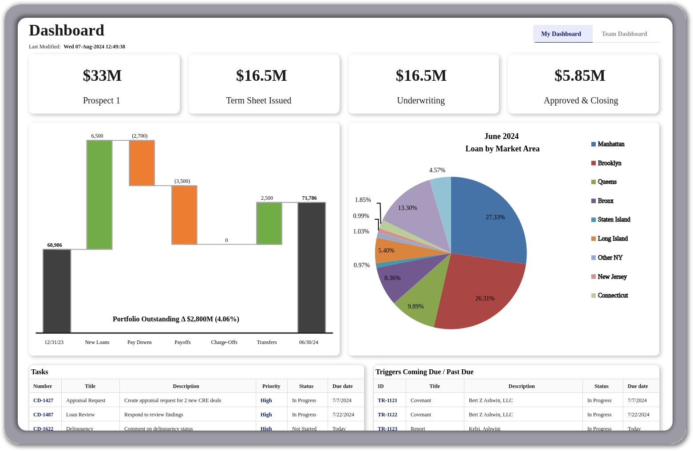
Task: Open trigger TR-1122 link
Action: 387,415
